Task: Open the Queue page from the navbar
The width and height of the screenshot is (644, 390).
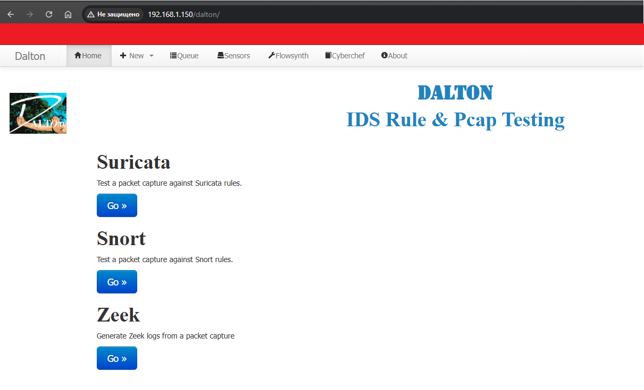Action: [185, 56]
